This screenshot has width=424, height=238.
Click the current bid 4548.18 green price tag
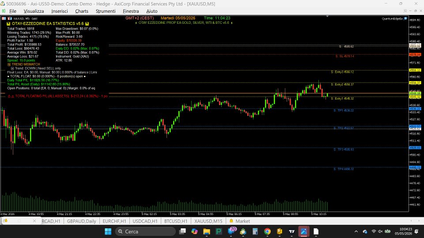(415, 93)
